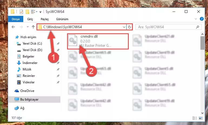Click the Properties checkmark icon in title bar
This screenshot has width=208, height=125.
(21, 12)
